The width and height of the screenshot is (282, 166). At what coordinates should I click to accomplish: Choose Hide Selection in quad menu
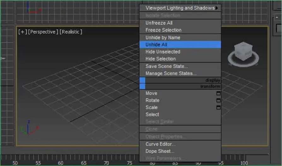[180, 59]
